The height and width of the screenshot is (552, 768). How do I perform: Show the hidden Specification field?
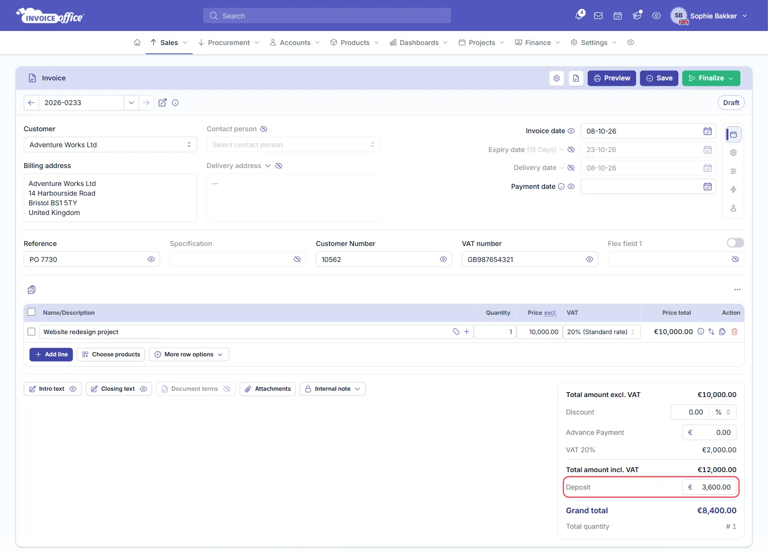[298, 260]
